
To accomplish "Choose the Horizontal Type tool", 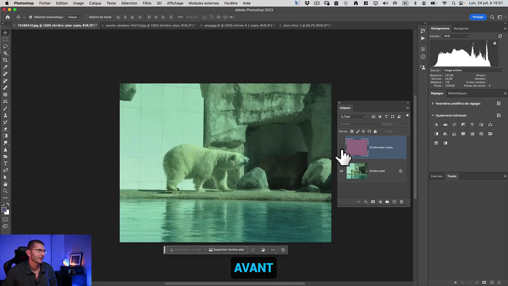I will click(x=5, y=163).
